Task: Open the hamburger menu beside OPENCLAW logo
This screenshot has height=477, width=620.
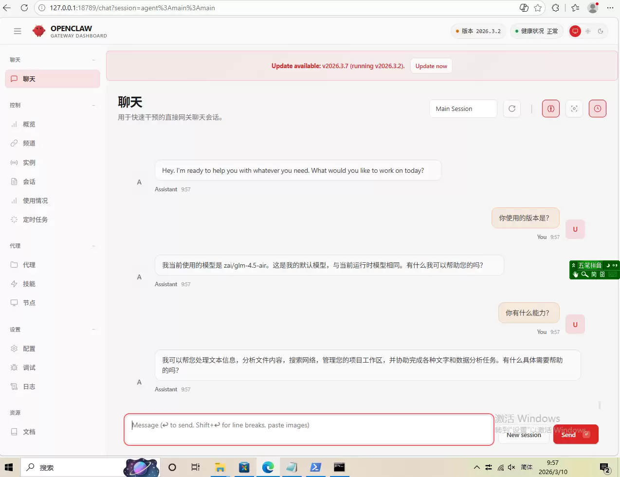Action: pyautogui.click(x=18, y=31)
